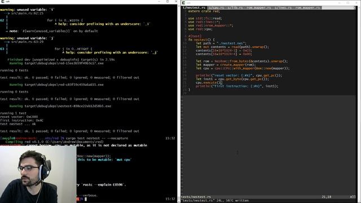
Task: Click the 'extern crate red;' line in vim
Action: 204,11
